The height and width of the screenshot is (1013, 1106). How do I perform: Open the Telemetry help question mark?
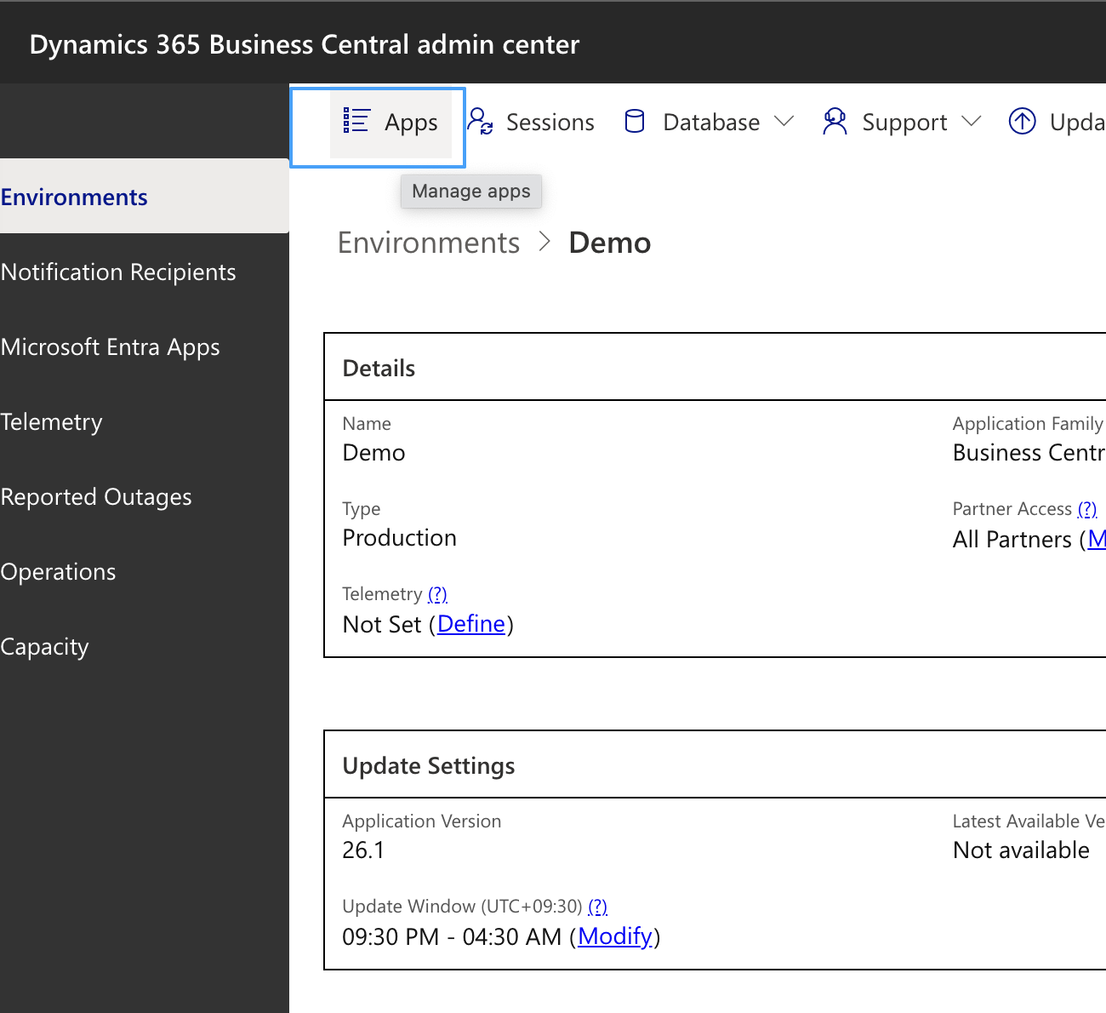point(437,594)
